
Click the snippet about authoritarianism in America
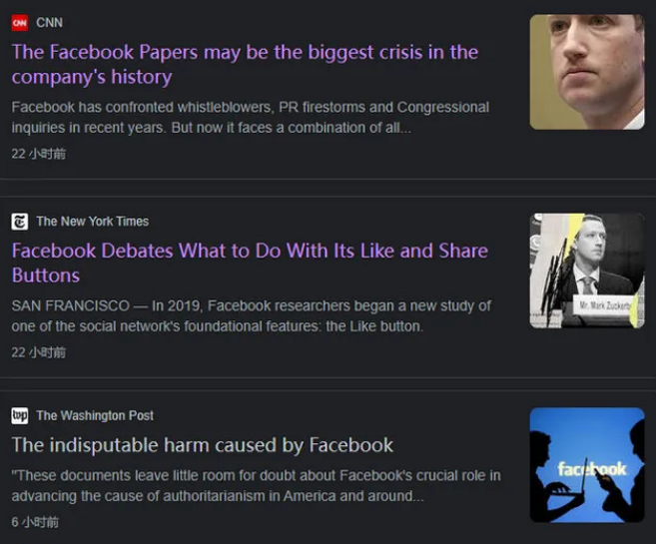coord(256,485)
